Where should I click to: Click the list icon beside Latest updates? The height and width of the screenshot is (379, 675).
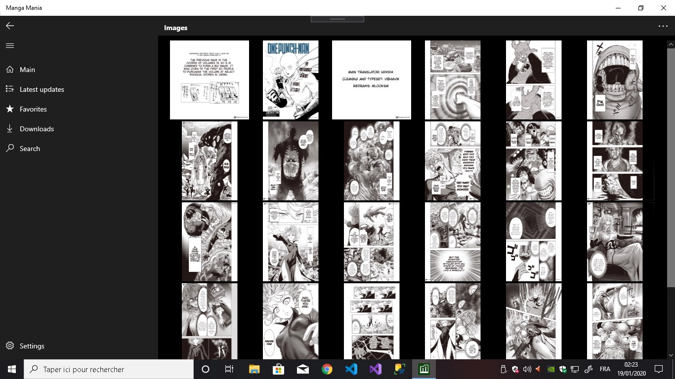(x=10, y=89)
